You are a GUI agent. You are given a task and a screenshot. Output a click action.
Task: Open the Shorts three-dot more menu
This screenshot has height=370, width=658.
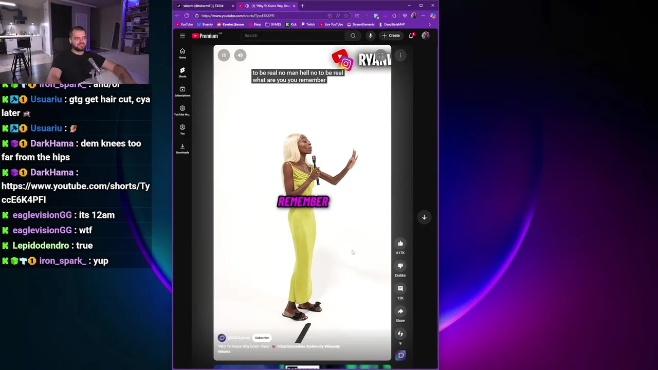tap(400, 55)
